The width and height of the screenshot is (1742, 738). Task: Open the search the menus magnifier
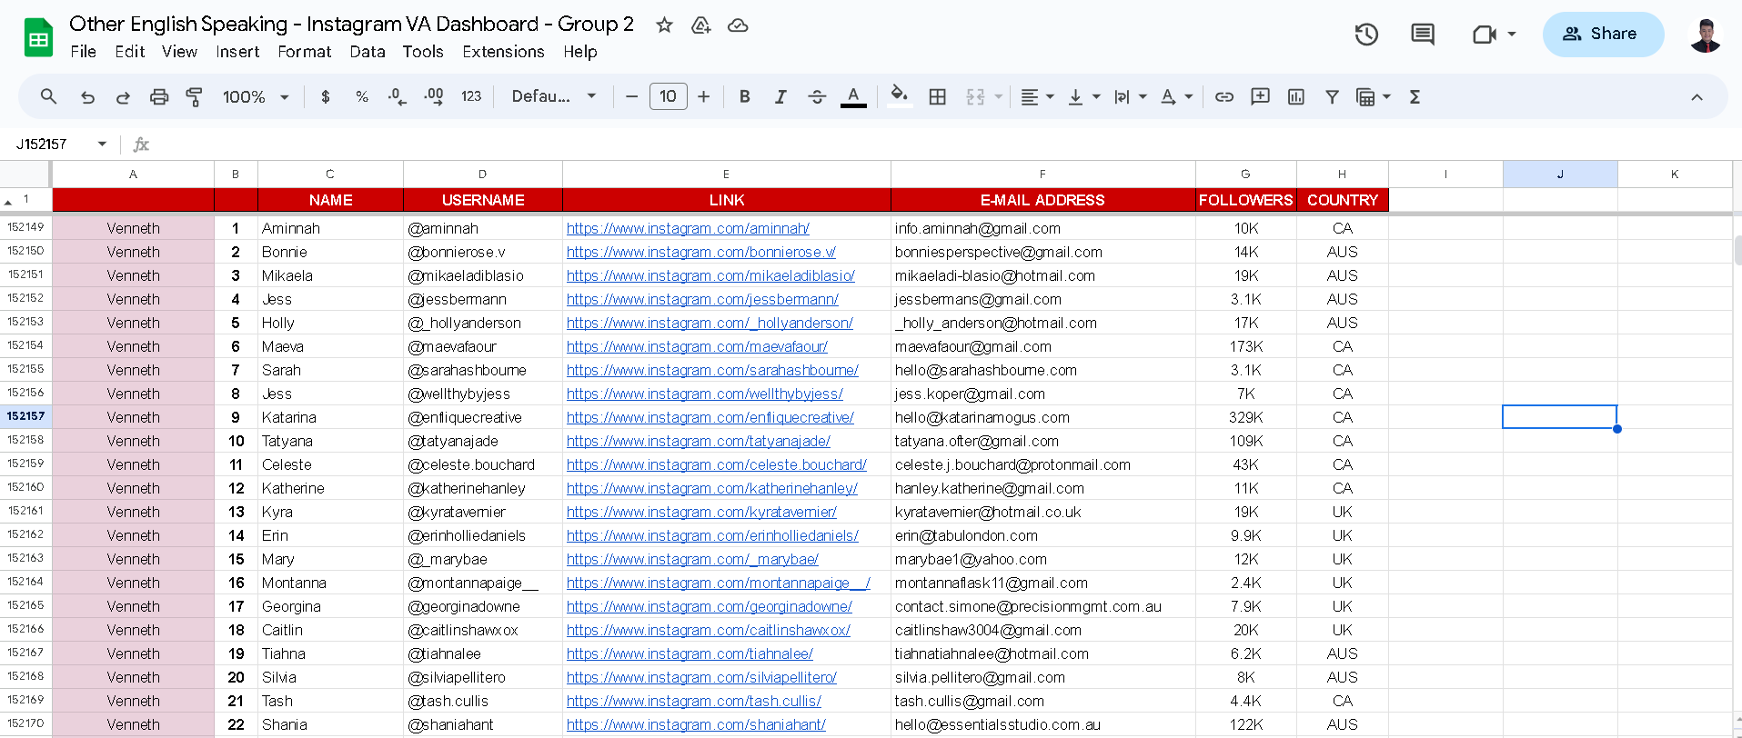click(x=49, y=96)
